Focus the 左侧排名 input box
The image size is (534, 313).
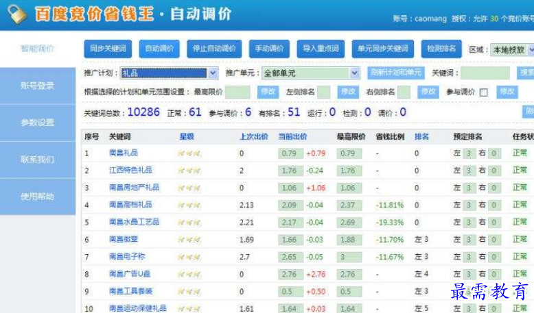323,92
